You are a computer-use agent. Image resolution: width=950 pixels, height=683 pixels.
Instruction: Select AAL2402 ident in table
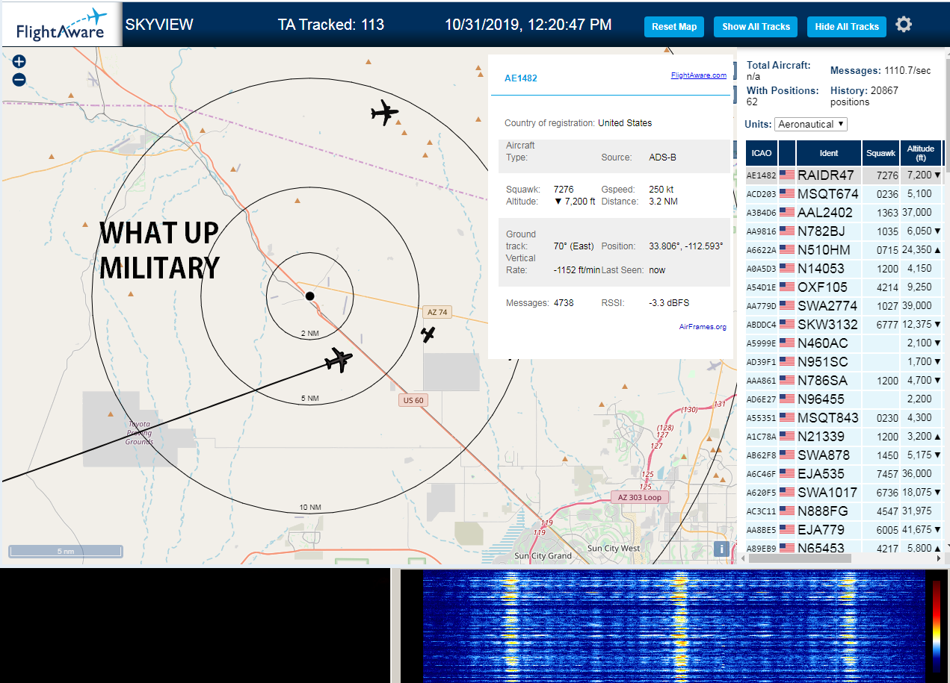[x=825, y=213]
